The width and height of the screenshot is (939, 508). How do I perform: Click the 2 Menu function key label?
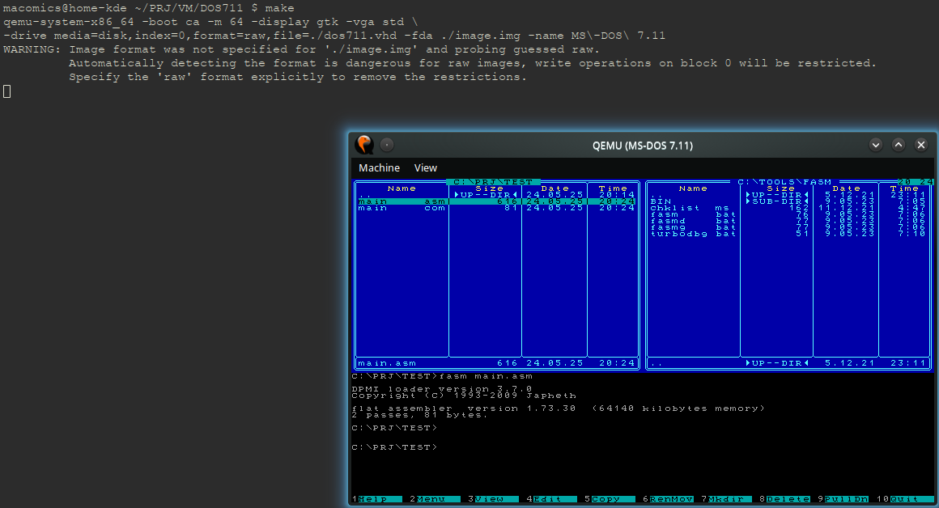(435, 499)
